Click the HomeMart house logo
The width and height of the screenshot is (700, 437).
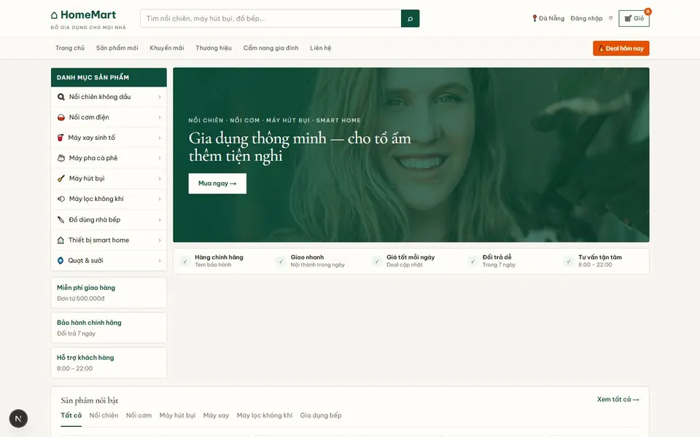pyautogui.click(x=54, y=15)
